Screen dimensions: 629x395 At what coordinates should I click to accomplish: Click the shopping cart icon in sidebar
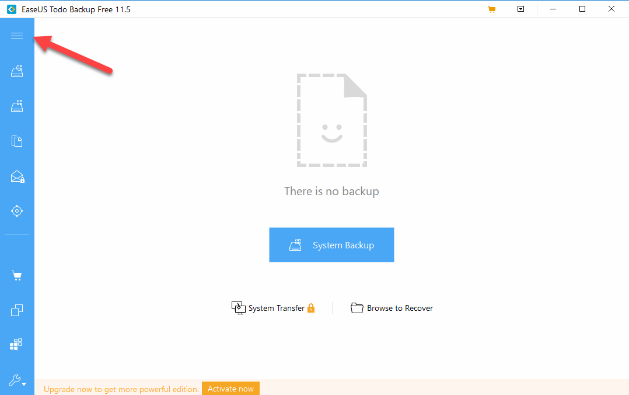point(17,276)
